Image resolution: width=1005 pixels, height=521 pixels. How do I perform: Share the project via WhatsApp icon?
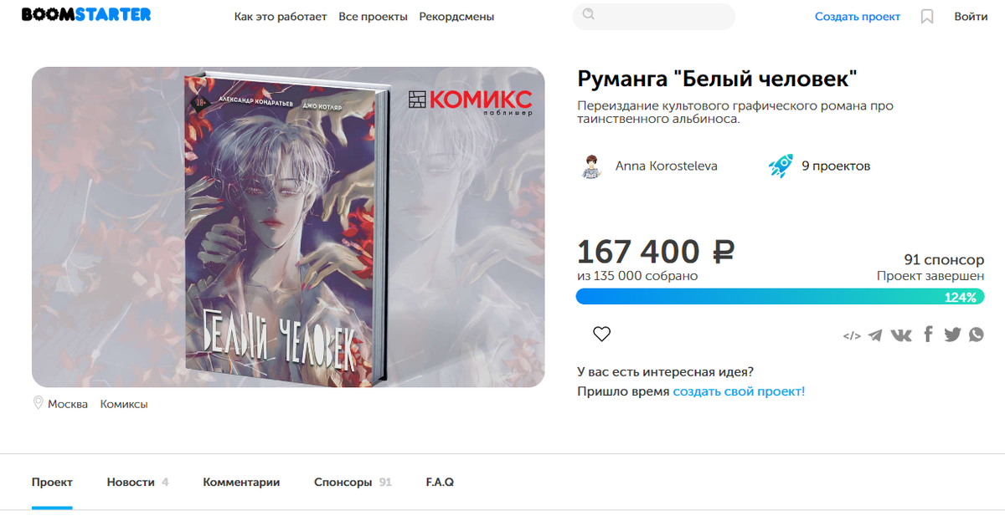click(x=977, y=335)
